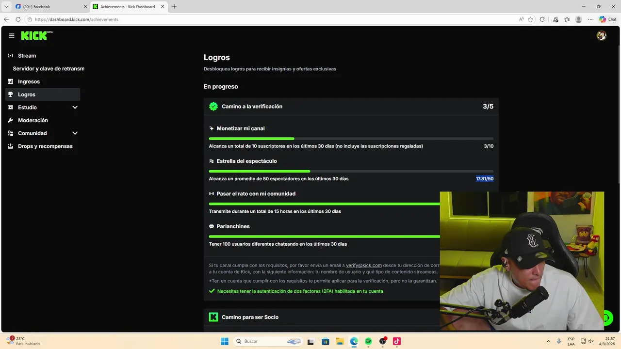Open the Kick hamburger menu
Screen dimensions: 621x349
coord(12,35)
